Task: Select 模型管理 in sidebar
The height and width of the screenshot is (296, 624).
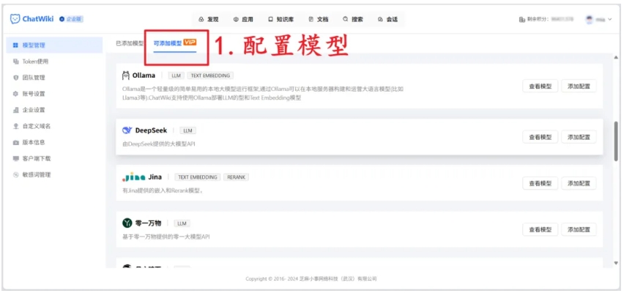Action: [54, 45]
